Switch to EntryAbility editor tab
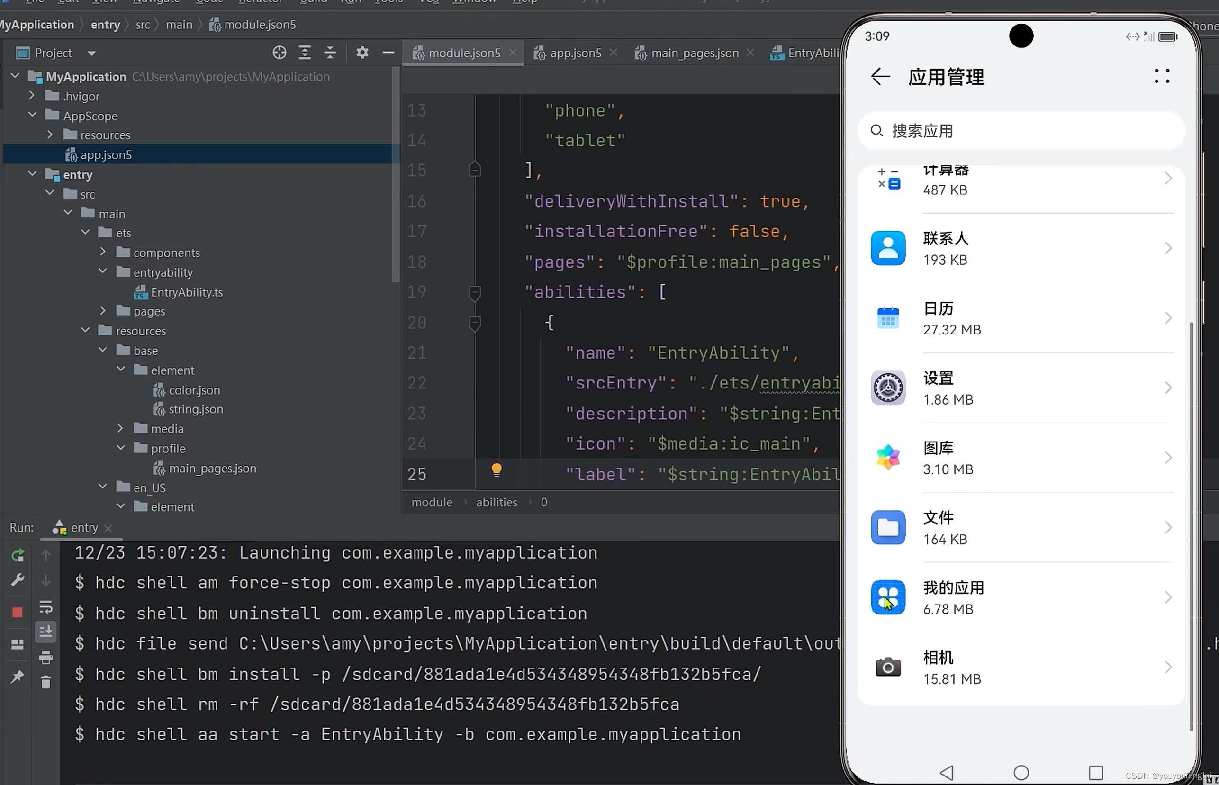 click(x=804, y=53)
